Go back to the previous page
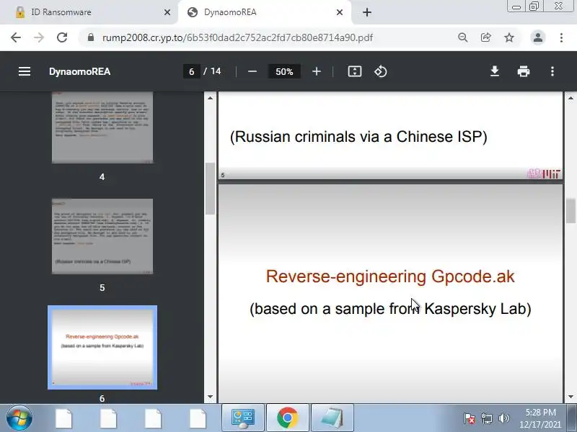The image size is (577, 432). tap(16, 37)
